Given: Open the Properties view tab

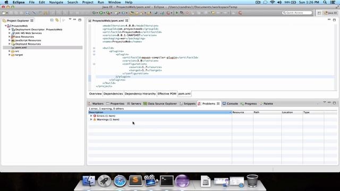Looking at the screenshot, I should pos(115,104).
